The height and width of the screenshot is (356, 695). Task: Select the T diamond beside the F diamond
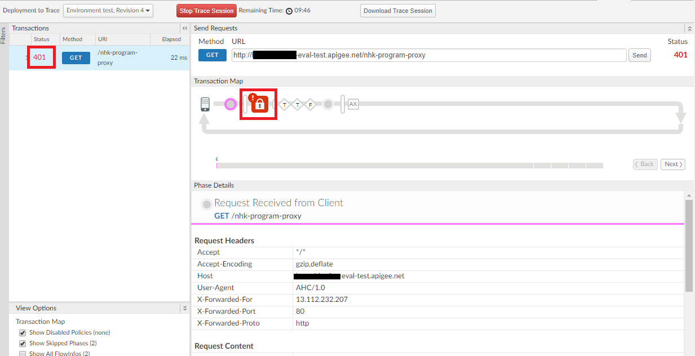[298, 104]
